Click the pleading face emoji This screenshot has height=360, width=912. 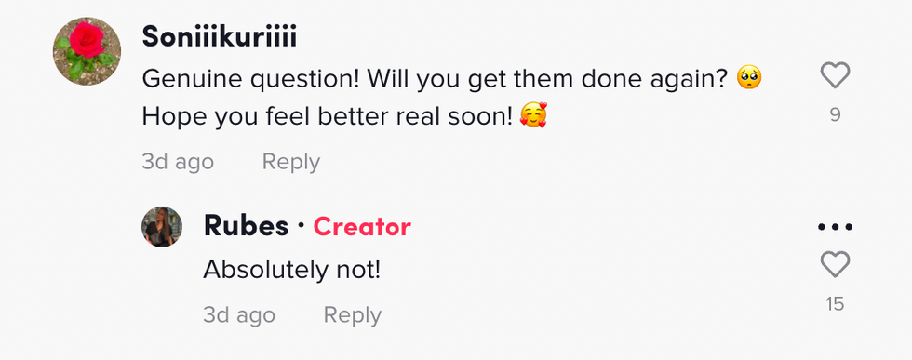coord(749,78)
